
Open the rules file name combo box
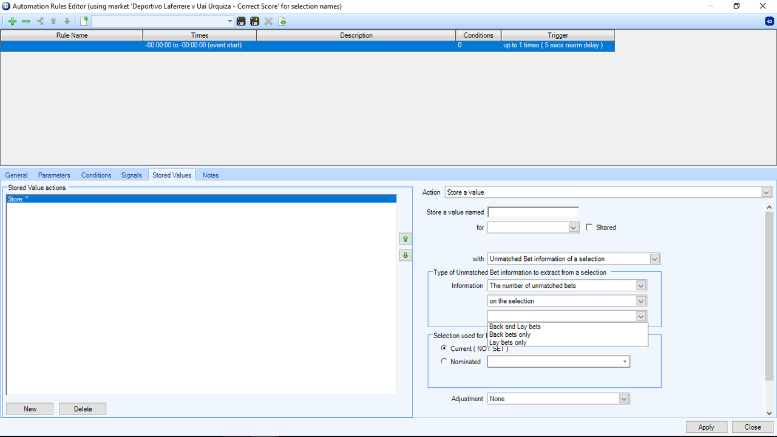pyautogui.click(x=163, y=21)
